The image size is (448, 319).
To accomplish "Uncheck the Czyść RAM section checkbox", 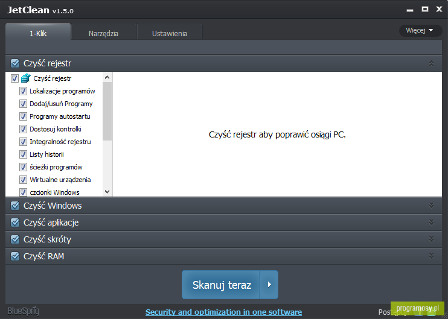I will coord(15,256).
